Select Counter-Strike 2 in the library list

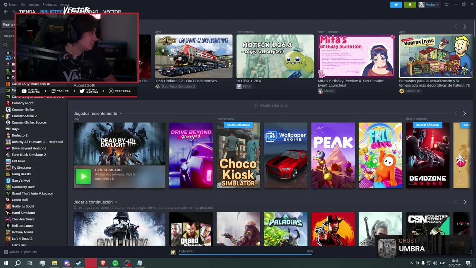click(25, 116)
